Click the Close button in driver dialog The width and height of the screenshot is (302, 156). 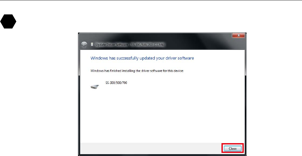tap(232, 148)
